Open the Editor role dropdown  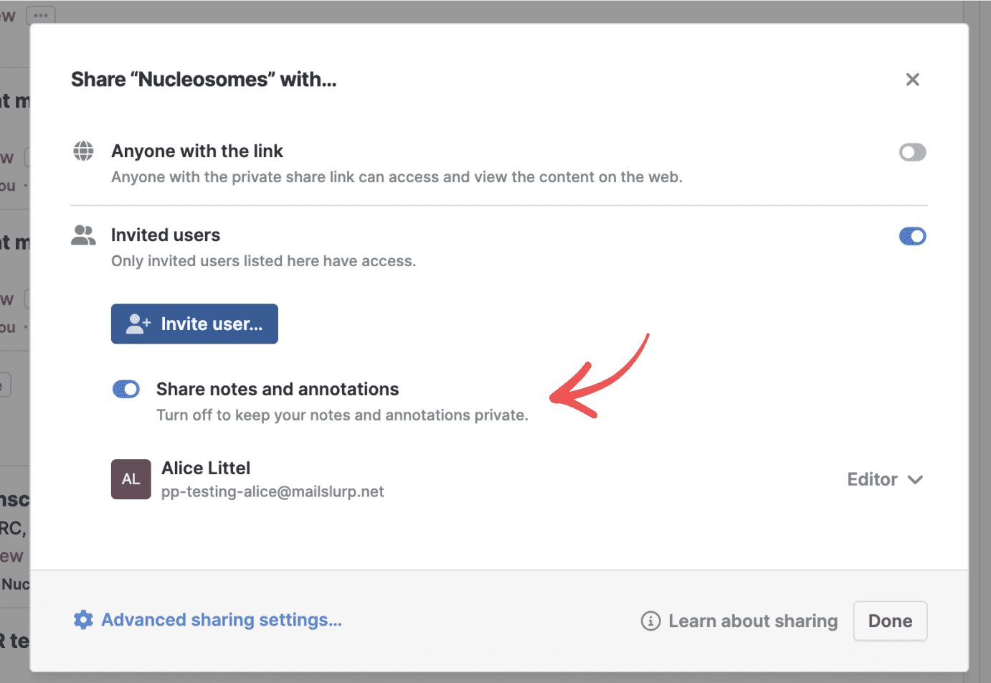[x=873, y=479]
